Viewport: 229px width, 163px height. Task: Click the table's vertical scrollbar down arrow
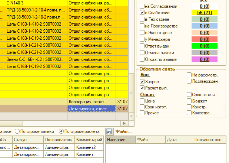(x=131, y=117)
